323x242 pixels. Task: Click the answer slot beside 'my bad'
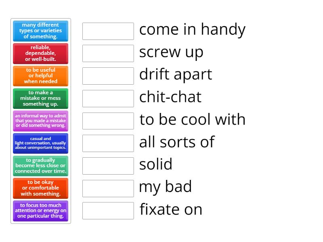pos(108,187)
